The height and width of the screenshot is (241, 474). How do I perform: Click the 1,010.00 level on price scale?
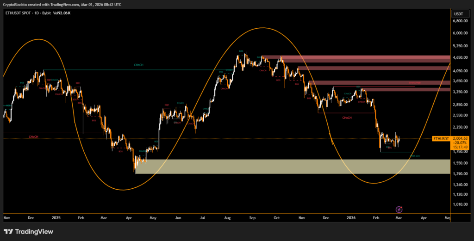pos(461,204)
